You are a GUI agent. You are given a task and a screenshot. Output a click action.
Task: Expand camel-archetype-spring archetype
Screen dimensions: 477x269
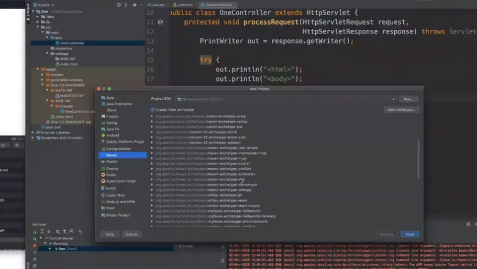tap(152, 122)
